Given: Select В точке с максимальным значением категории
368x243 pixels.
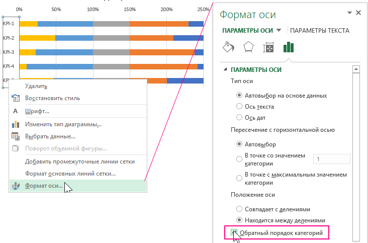Looking at the screenshot, I should click(239, 178).
